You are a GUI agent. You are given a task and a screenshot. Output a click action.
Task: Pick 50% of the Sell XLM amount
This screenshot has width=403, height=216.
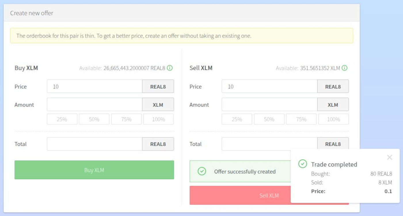point(269,119)
